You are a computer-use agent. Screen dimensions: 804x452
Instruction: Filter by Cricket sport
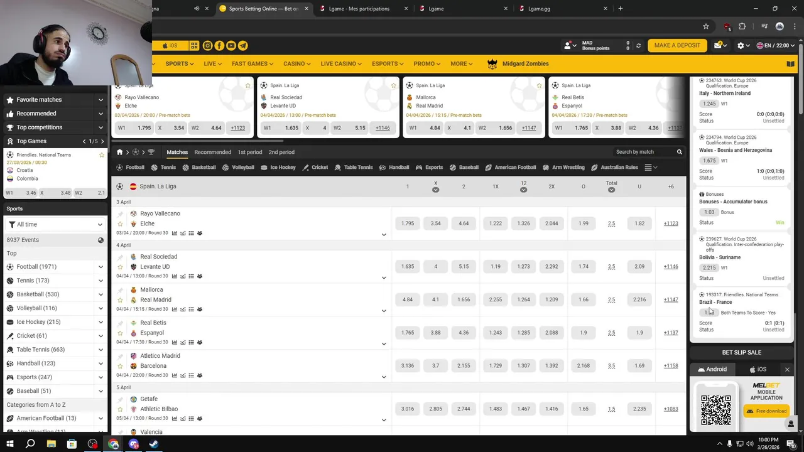[315, 168]
